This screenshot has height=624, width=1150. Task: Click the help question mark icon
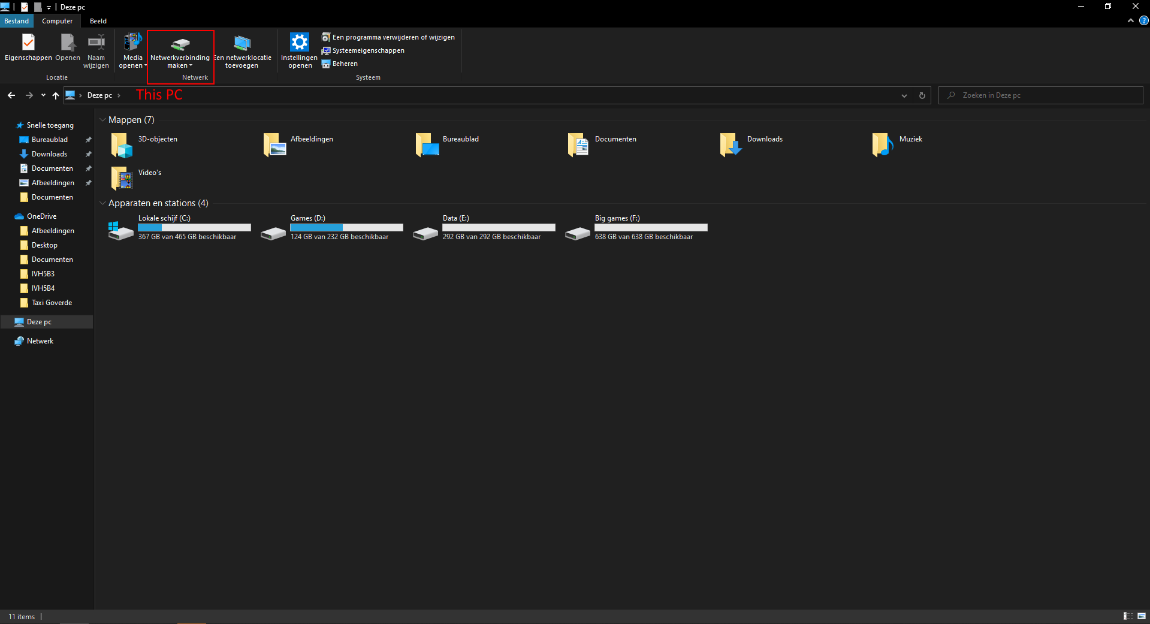1143,20
